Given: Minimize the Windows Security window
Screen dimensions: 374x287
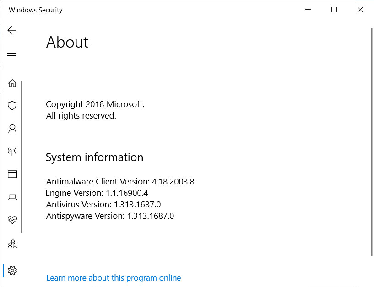Looking at the screenshot, I should click(308, 10).
